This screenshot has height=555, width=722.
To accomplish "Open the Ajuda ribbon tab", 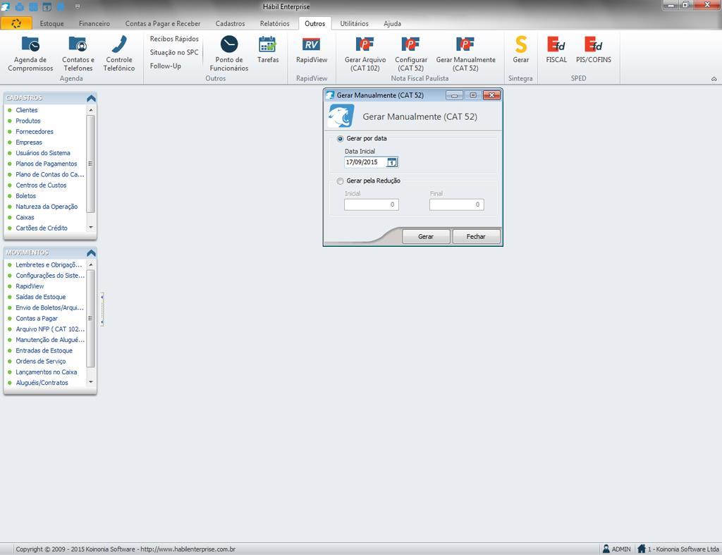I will (392, 23).
